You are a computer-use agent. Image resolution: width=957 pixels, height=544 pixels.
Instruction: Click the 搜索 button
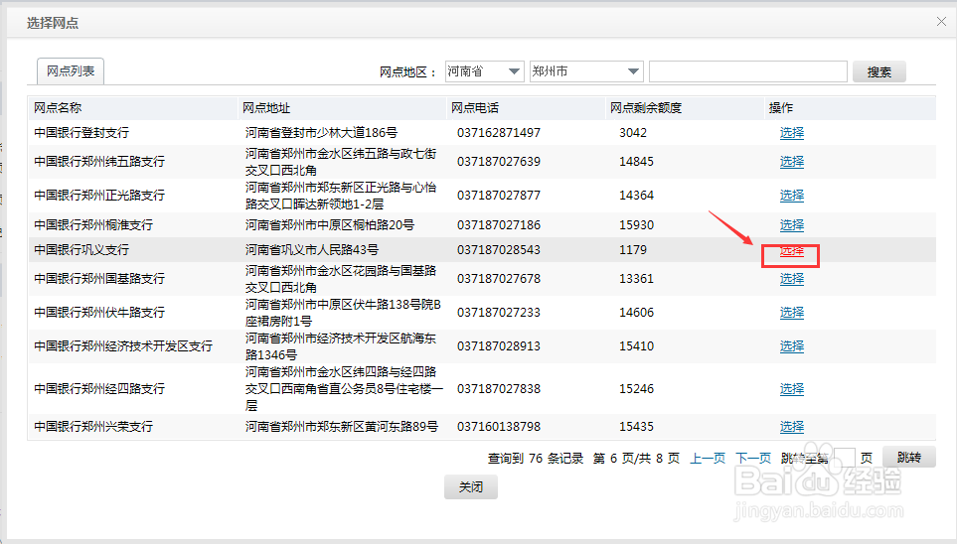[x=878, y=71]
